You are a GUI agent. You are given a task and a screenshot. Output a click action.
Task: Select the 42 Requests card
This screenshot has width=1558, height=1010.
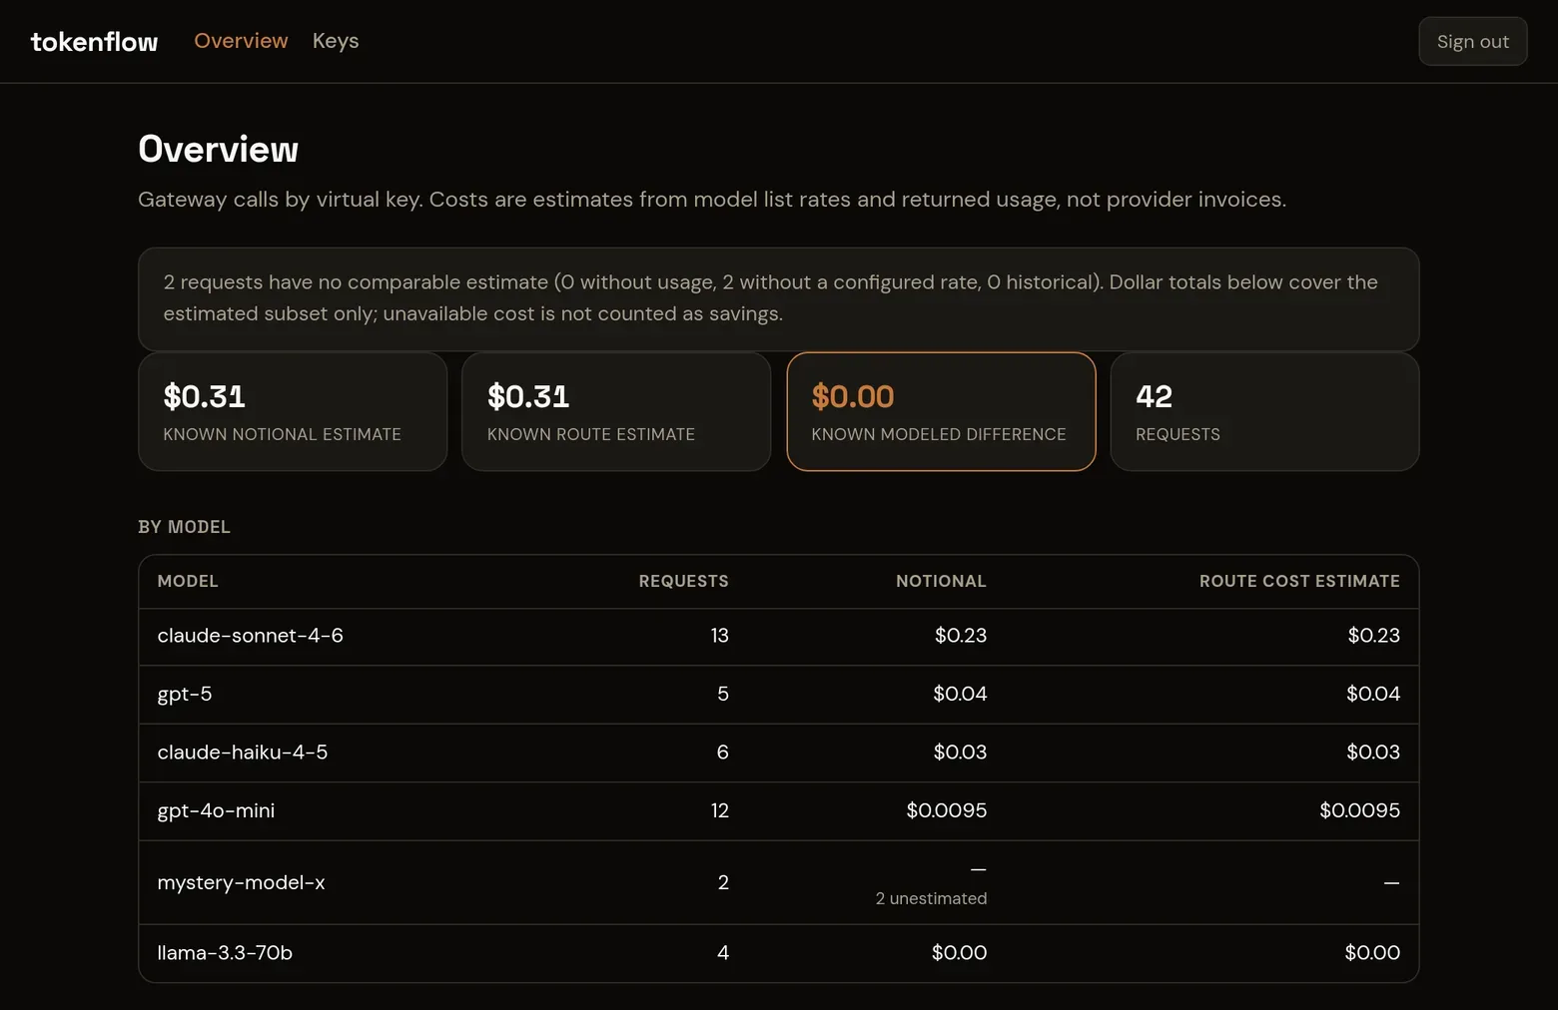click(x=1264, y=411)
